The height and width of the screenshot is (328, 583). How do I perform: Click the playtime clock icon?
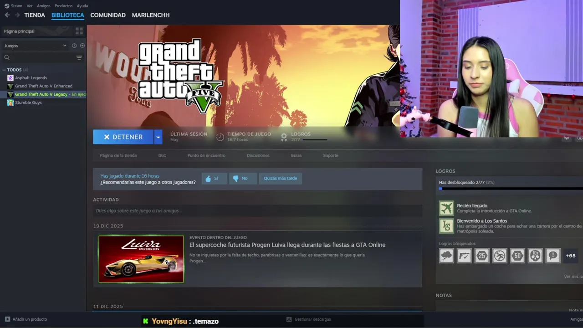220,137
